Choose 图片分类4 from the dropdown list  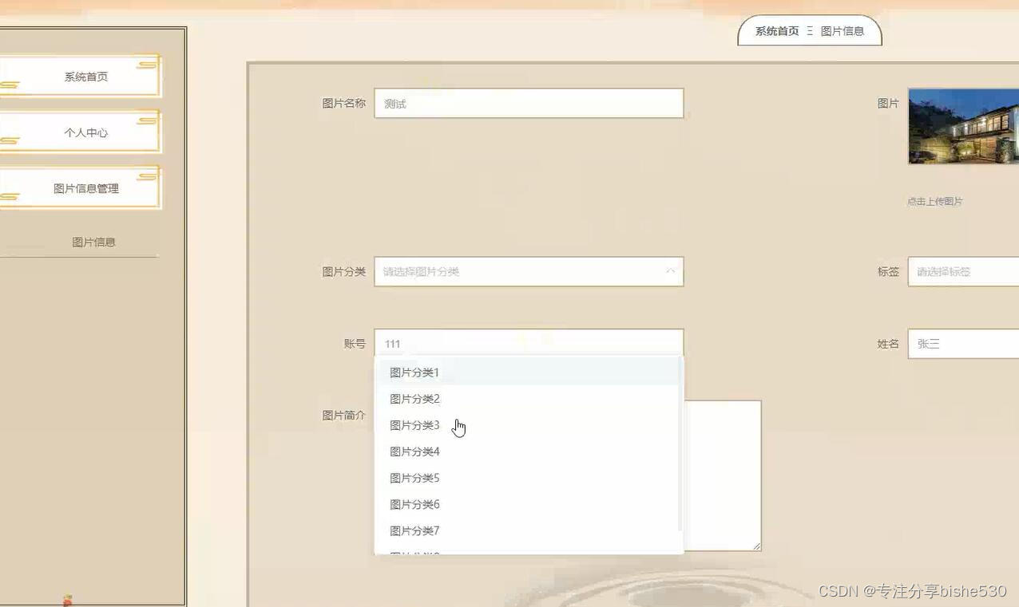tap(527, 451)
